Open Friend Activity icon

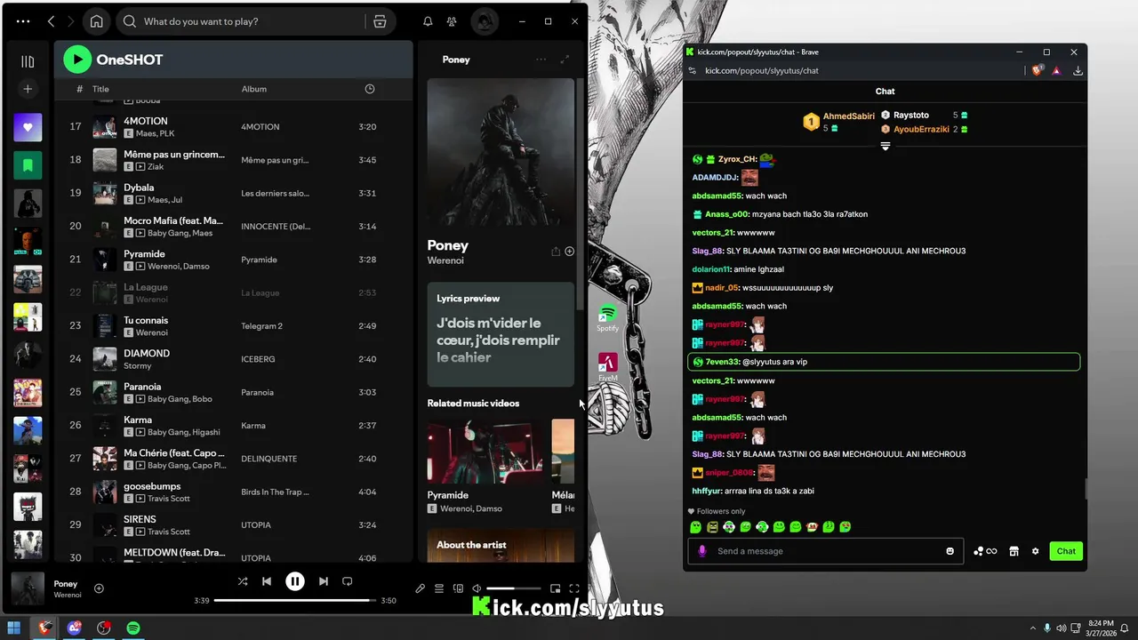click(x=452, y=21)
